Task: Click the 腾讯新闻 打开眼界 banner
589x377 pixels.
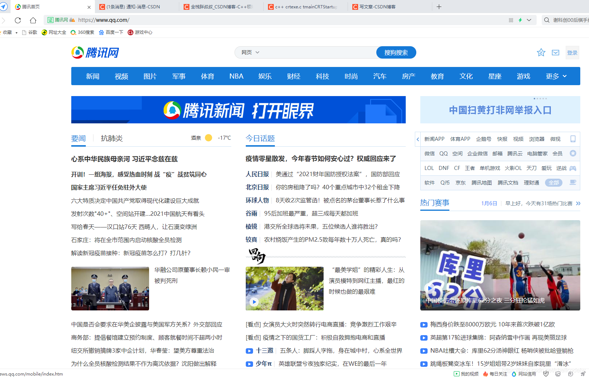Action: tap(239, 110)
